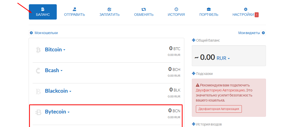Expand the Bytecoin wallet dropdown
The image size is (281, 127).
point(57,112)
